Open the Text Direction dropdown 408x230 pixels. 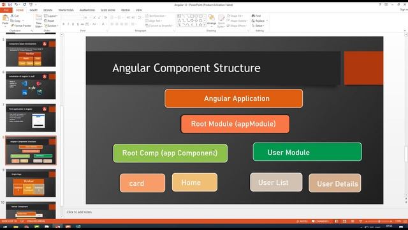(156, 16)
